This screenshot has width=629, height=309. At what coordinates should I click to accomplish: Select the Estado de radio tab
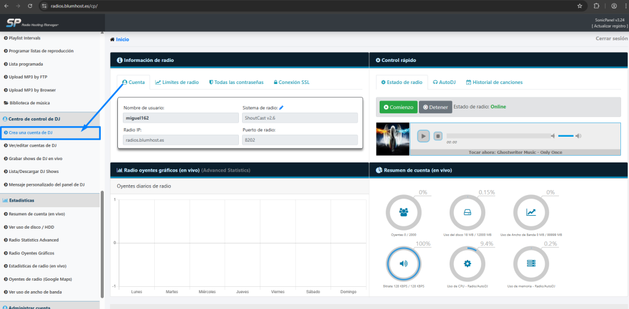tap(402, 82)
